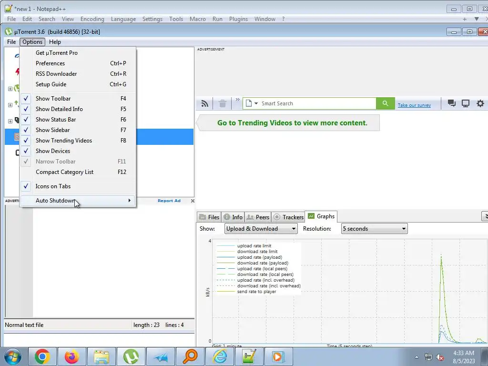
Task: Open the Take our survey link
Action: [x=414, y=105]
